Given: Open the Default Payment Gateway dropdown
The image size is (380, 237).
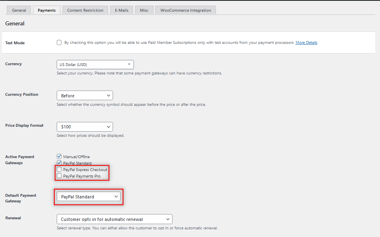Looking at the screenshot, I should [x=89, y=196].
